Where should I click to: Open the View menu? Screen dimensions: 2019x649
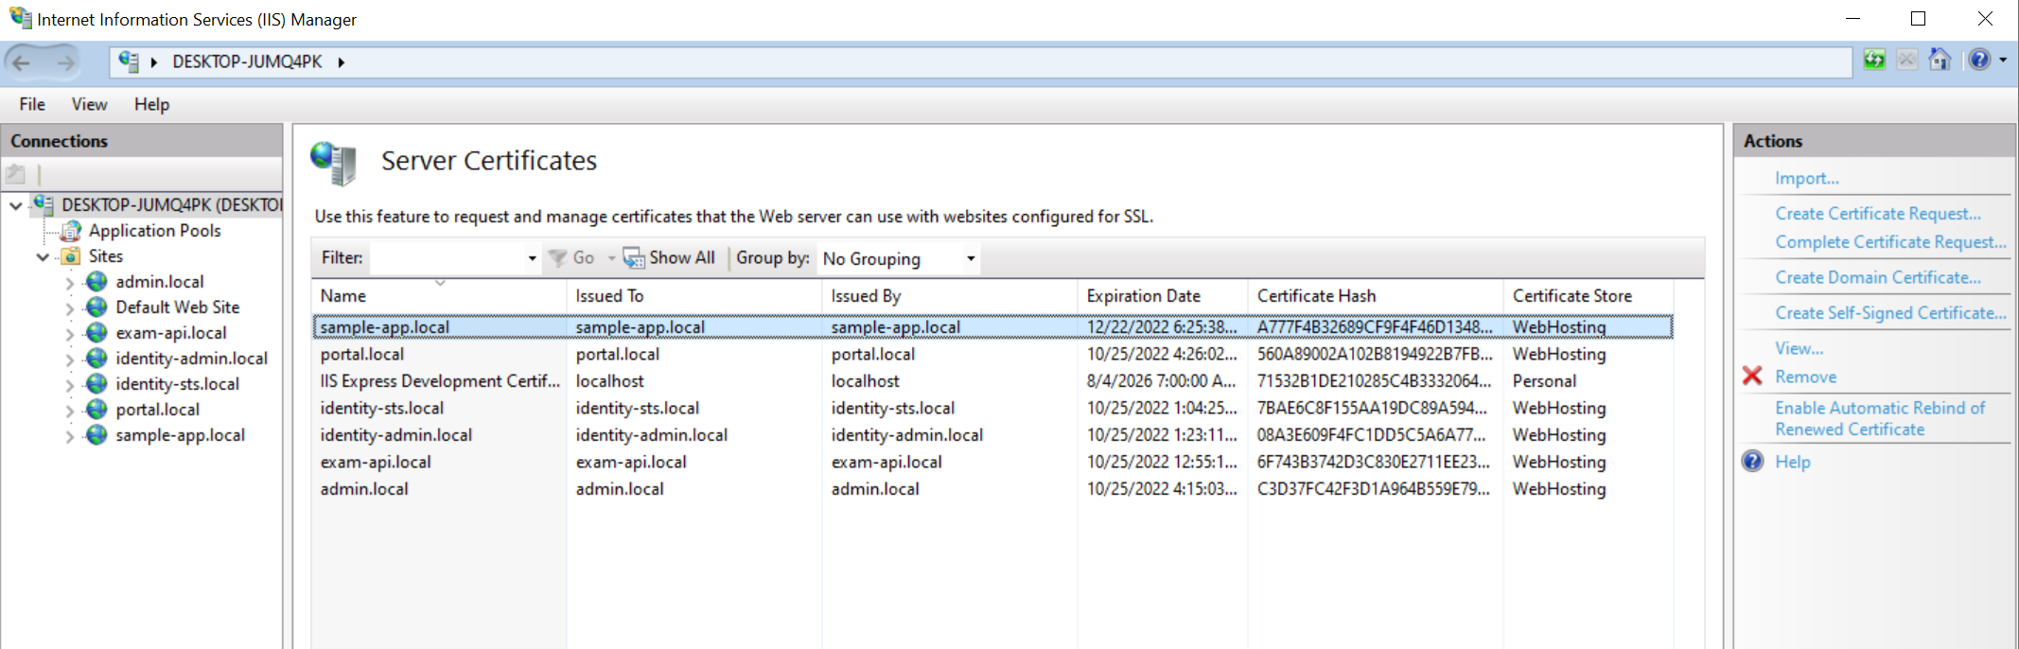(x=89, y=104)
